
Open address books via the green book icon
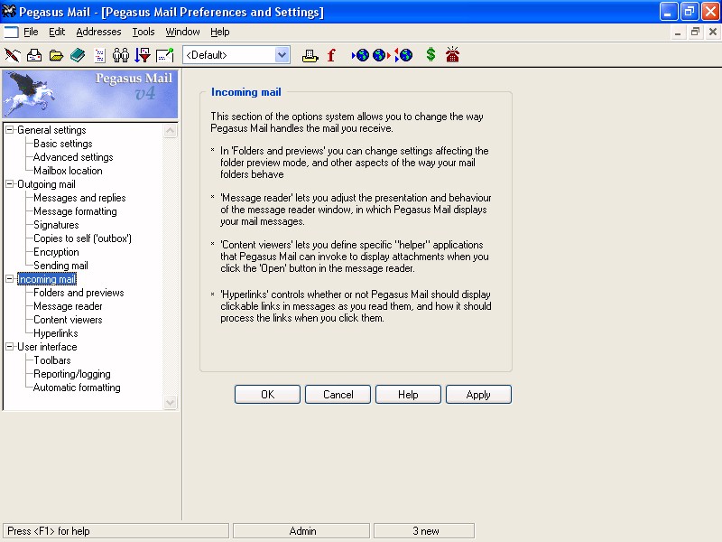tap(78, 55)
